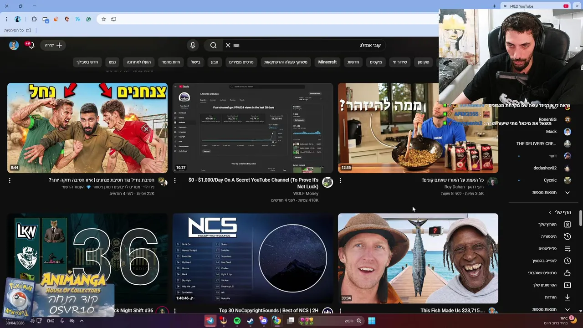Screen dimensions: 583x328
Task: Open the all-bookmarks folder in bookmarks bar
Action: (x=18, y=30)
